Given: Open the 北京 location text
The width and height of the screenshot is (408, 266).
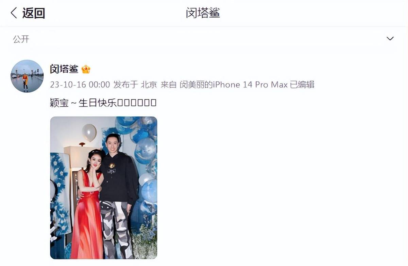Looking at the screenshot, I should (x=149, y=85).
